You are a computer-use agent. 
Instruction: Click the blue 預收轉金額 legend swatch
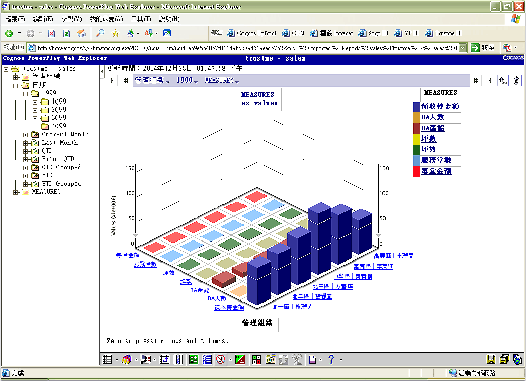point(417,107)
